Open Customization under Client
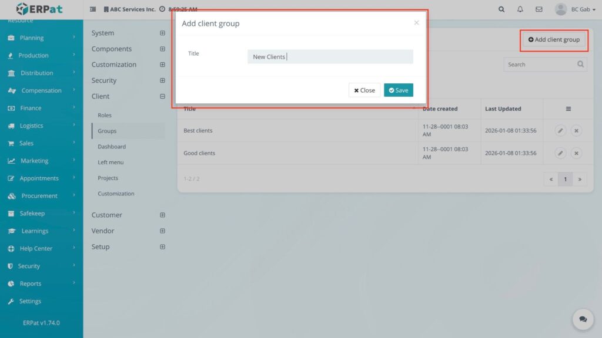 coord(116,194)
